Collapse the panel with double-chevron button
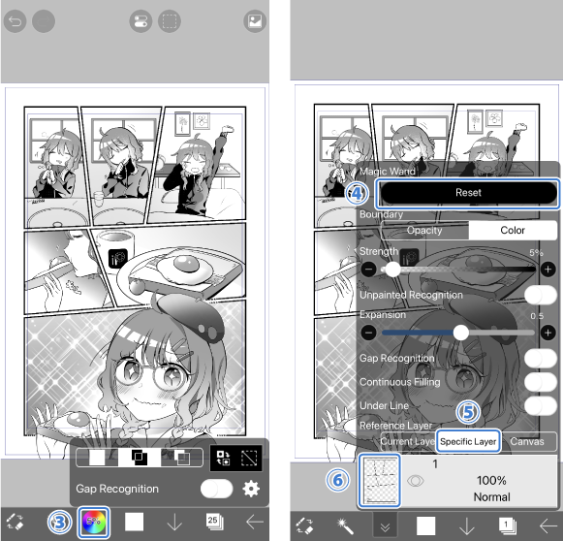Screen dimensions: 563x541 point(386,526)
